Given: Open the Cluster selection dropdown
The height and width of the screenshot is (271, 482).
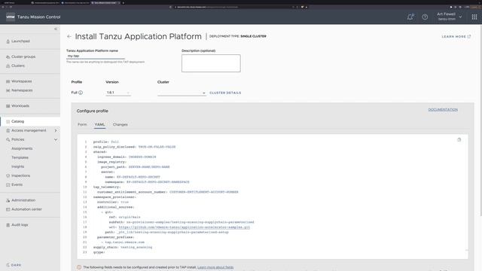Looking at the screenshot, I should [x=182, y=93].
